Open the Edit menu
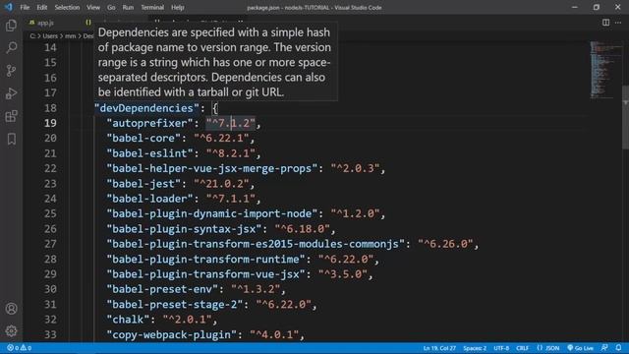This screenshot has height=354, width=629. pyautogui.click(x=41, y=7)
